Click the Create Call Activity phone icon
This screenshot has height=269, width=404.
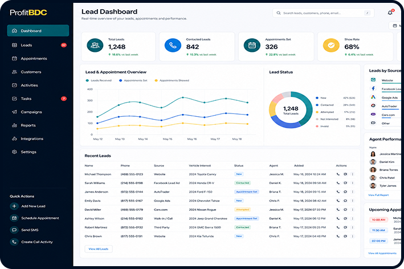pyautogui.click(x=14, y=242)
